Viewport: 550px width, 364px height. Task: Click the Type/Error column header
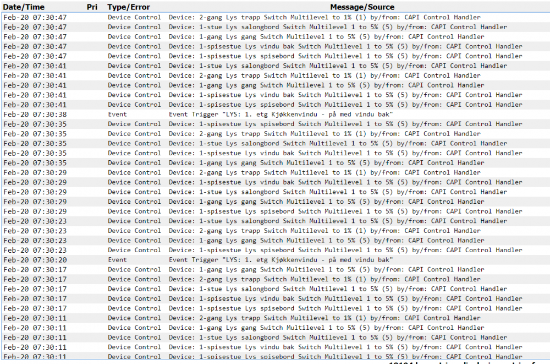(128, 7)
